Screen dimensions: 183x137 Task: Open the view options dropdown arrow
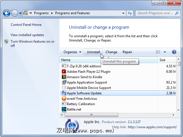tap(165, 52)
